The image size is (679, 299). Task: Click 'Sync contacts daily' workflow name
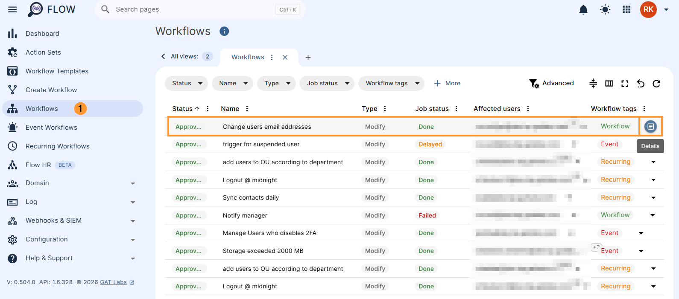tap(251, 197)
